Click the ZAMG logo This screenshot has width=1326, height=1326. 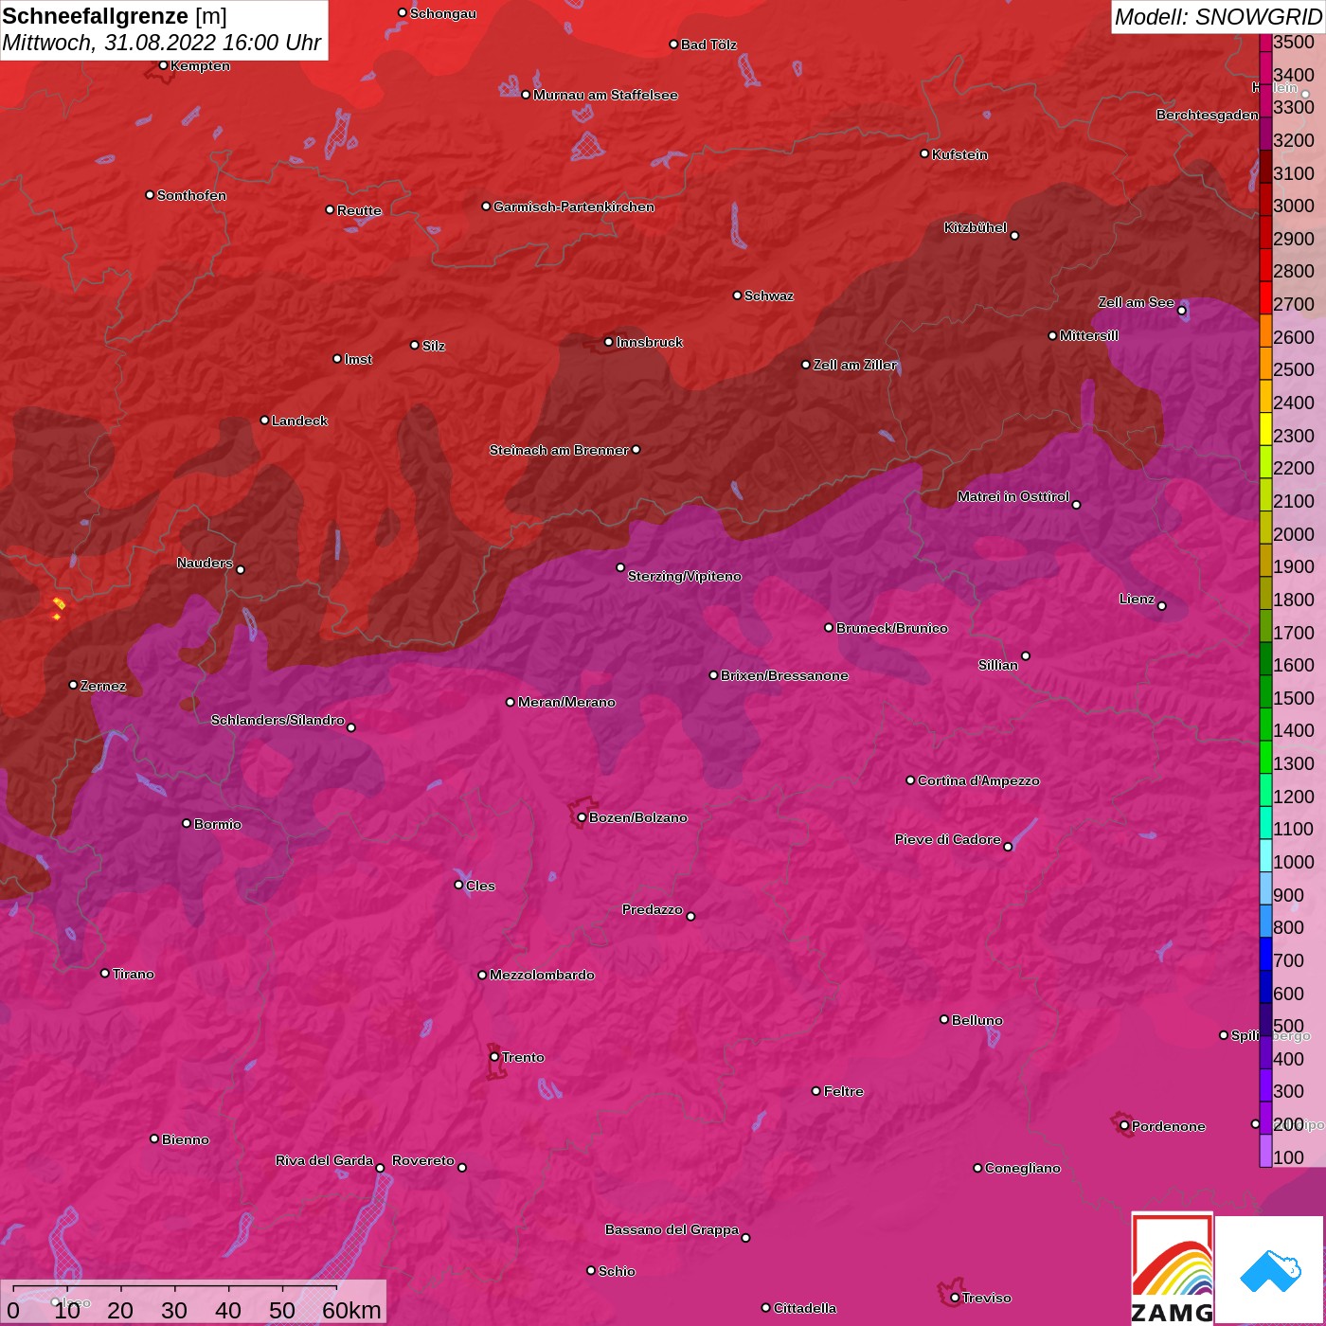click(1173, 1269)
